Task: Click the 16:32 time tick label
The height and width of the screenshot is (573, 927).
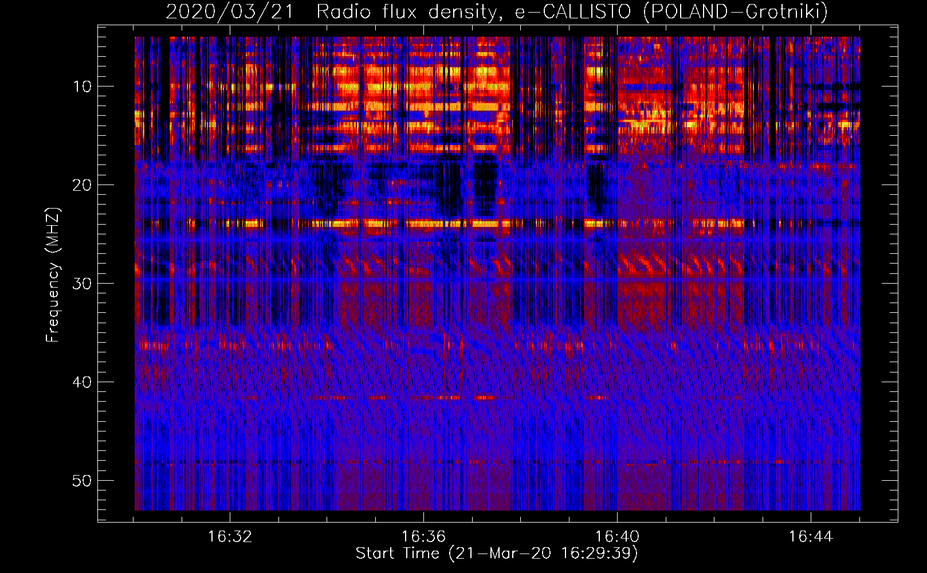Action: click(x=230, y=537)
